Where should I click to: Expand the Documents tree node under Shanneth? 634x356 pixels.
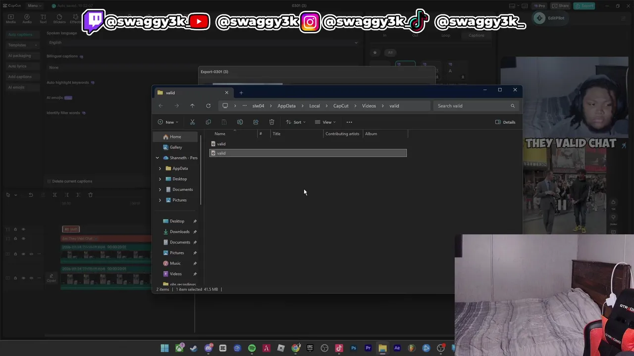pos(160,189)
